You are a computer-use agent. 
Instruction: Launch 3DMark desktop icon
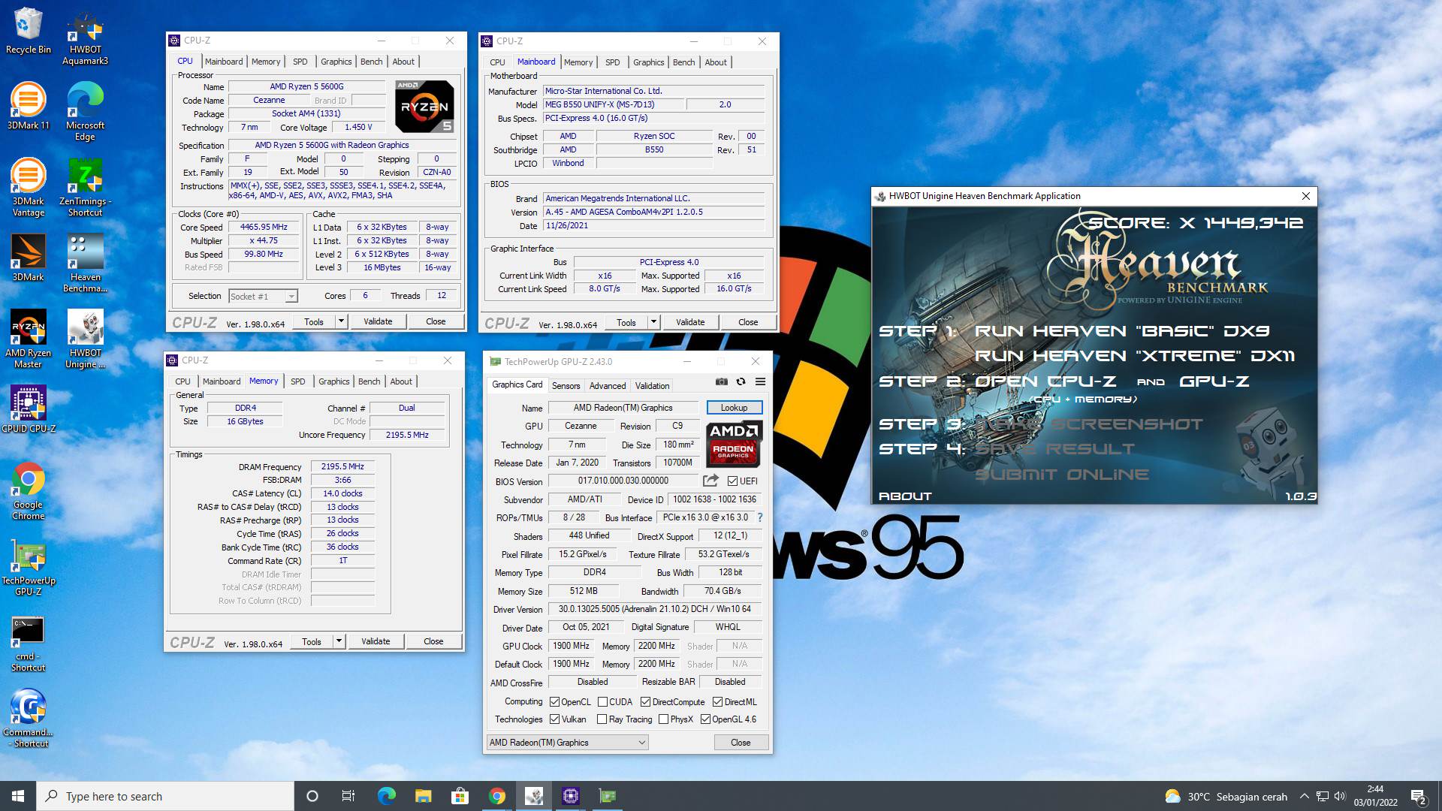29,258
